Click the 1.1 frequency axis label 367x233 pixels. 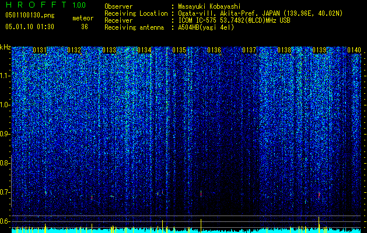tap(5, 76)
